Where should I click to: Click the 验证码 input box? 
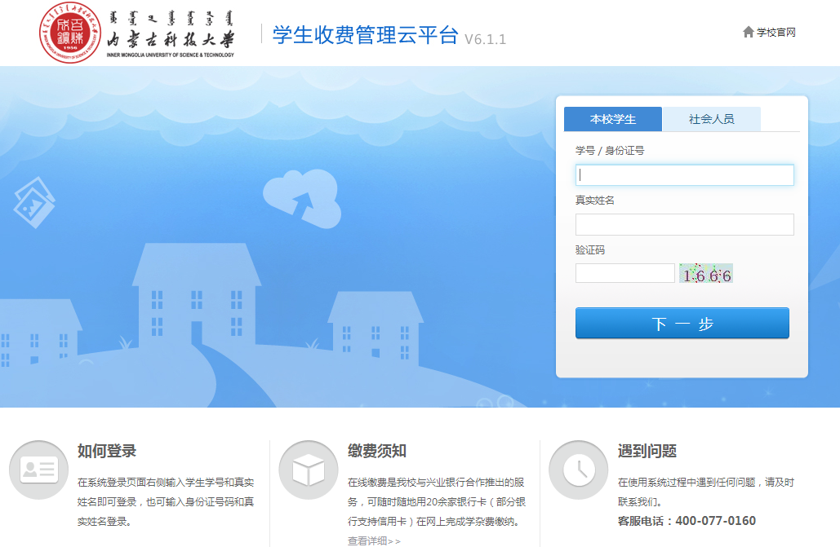point(624,273)
